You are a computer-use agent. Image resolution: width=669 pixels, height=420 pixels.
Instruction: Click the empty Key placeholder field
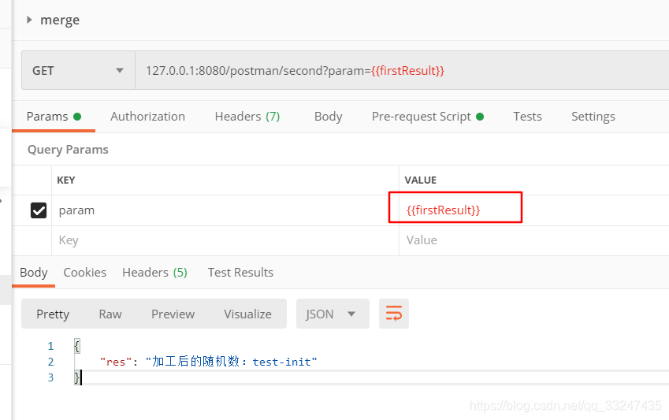point(225,241)
